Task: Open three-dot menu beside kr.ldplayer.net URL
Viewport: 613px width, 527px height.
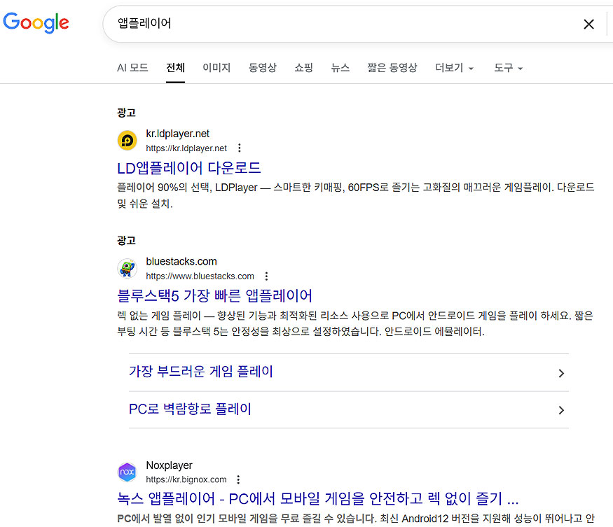Action: point(240,148)
